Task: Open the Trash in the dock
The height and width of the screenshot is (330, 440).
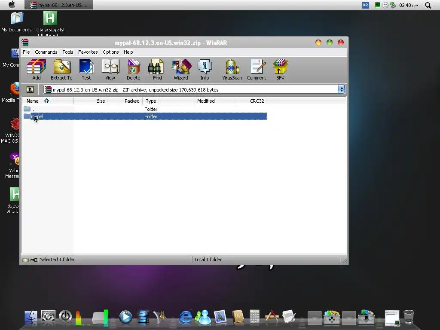Action: coord(409,317)
